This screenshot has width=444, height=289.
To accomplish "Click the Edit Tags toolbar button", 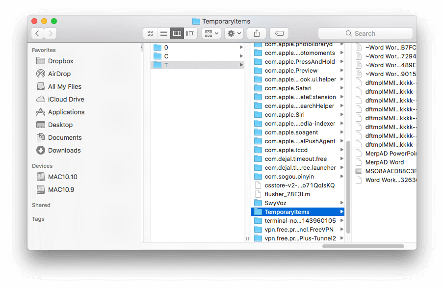I will point(279,33).
